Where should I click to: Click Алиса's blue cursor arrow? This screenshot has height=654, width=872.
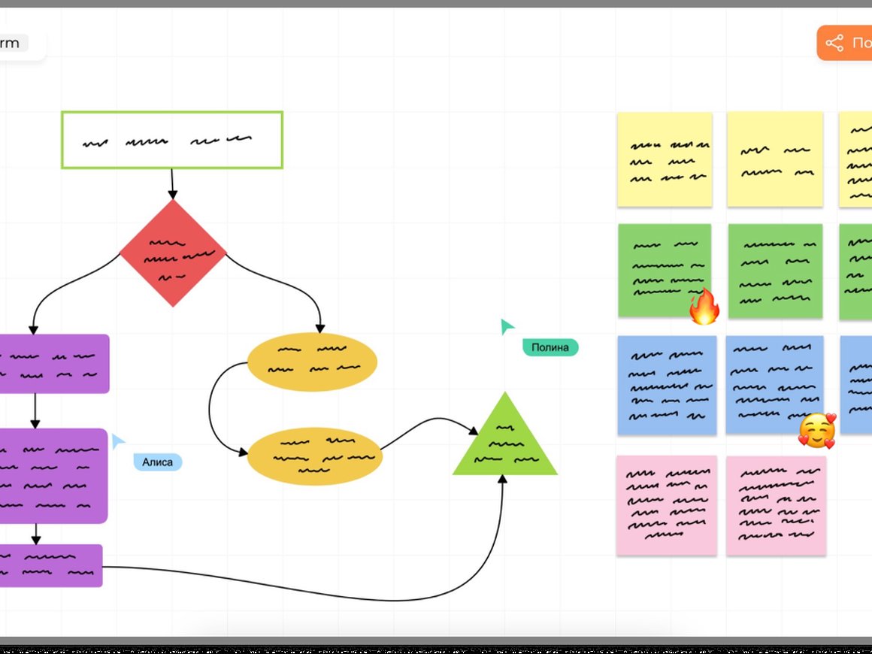117,441
